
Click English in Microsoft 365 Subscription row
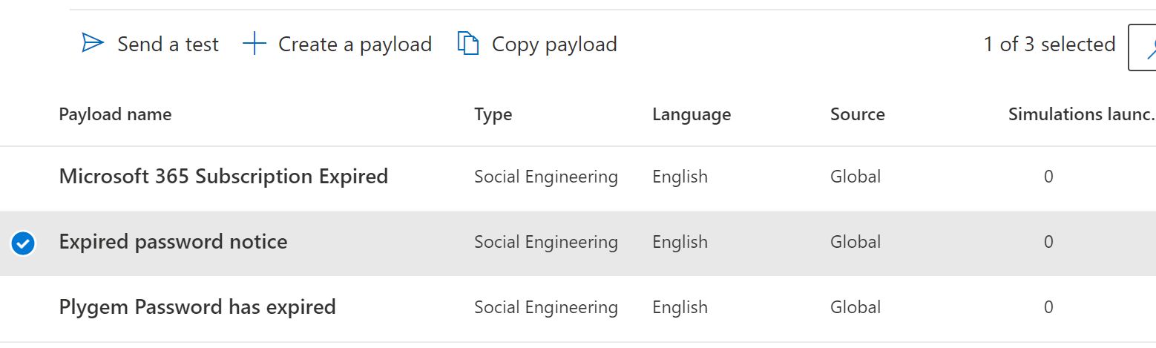680,177
